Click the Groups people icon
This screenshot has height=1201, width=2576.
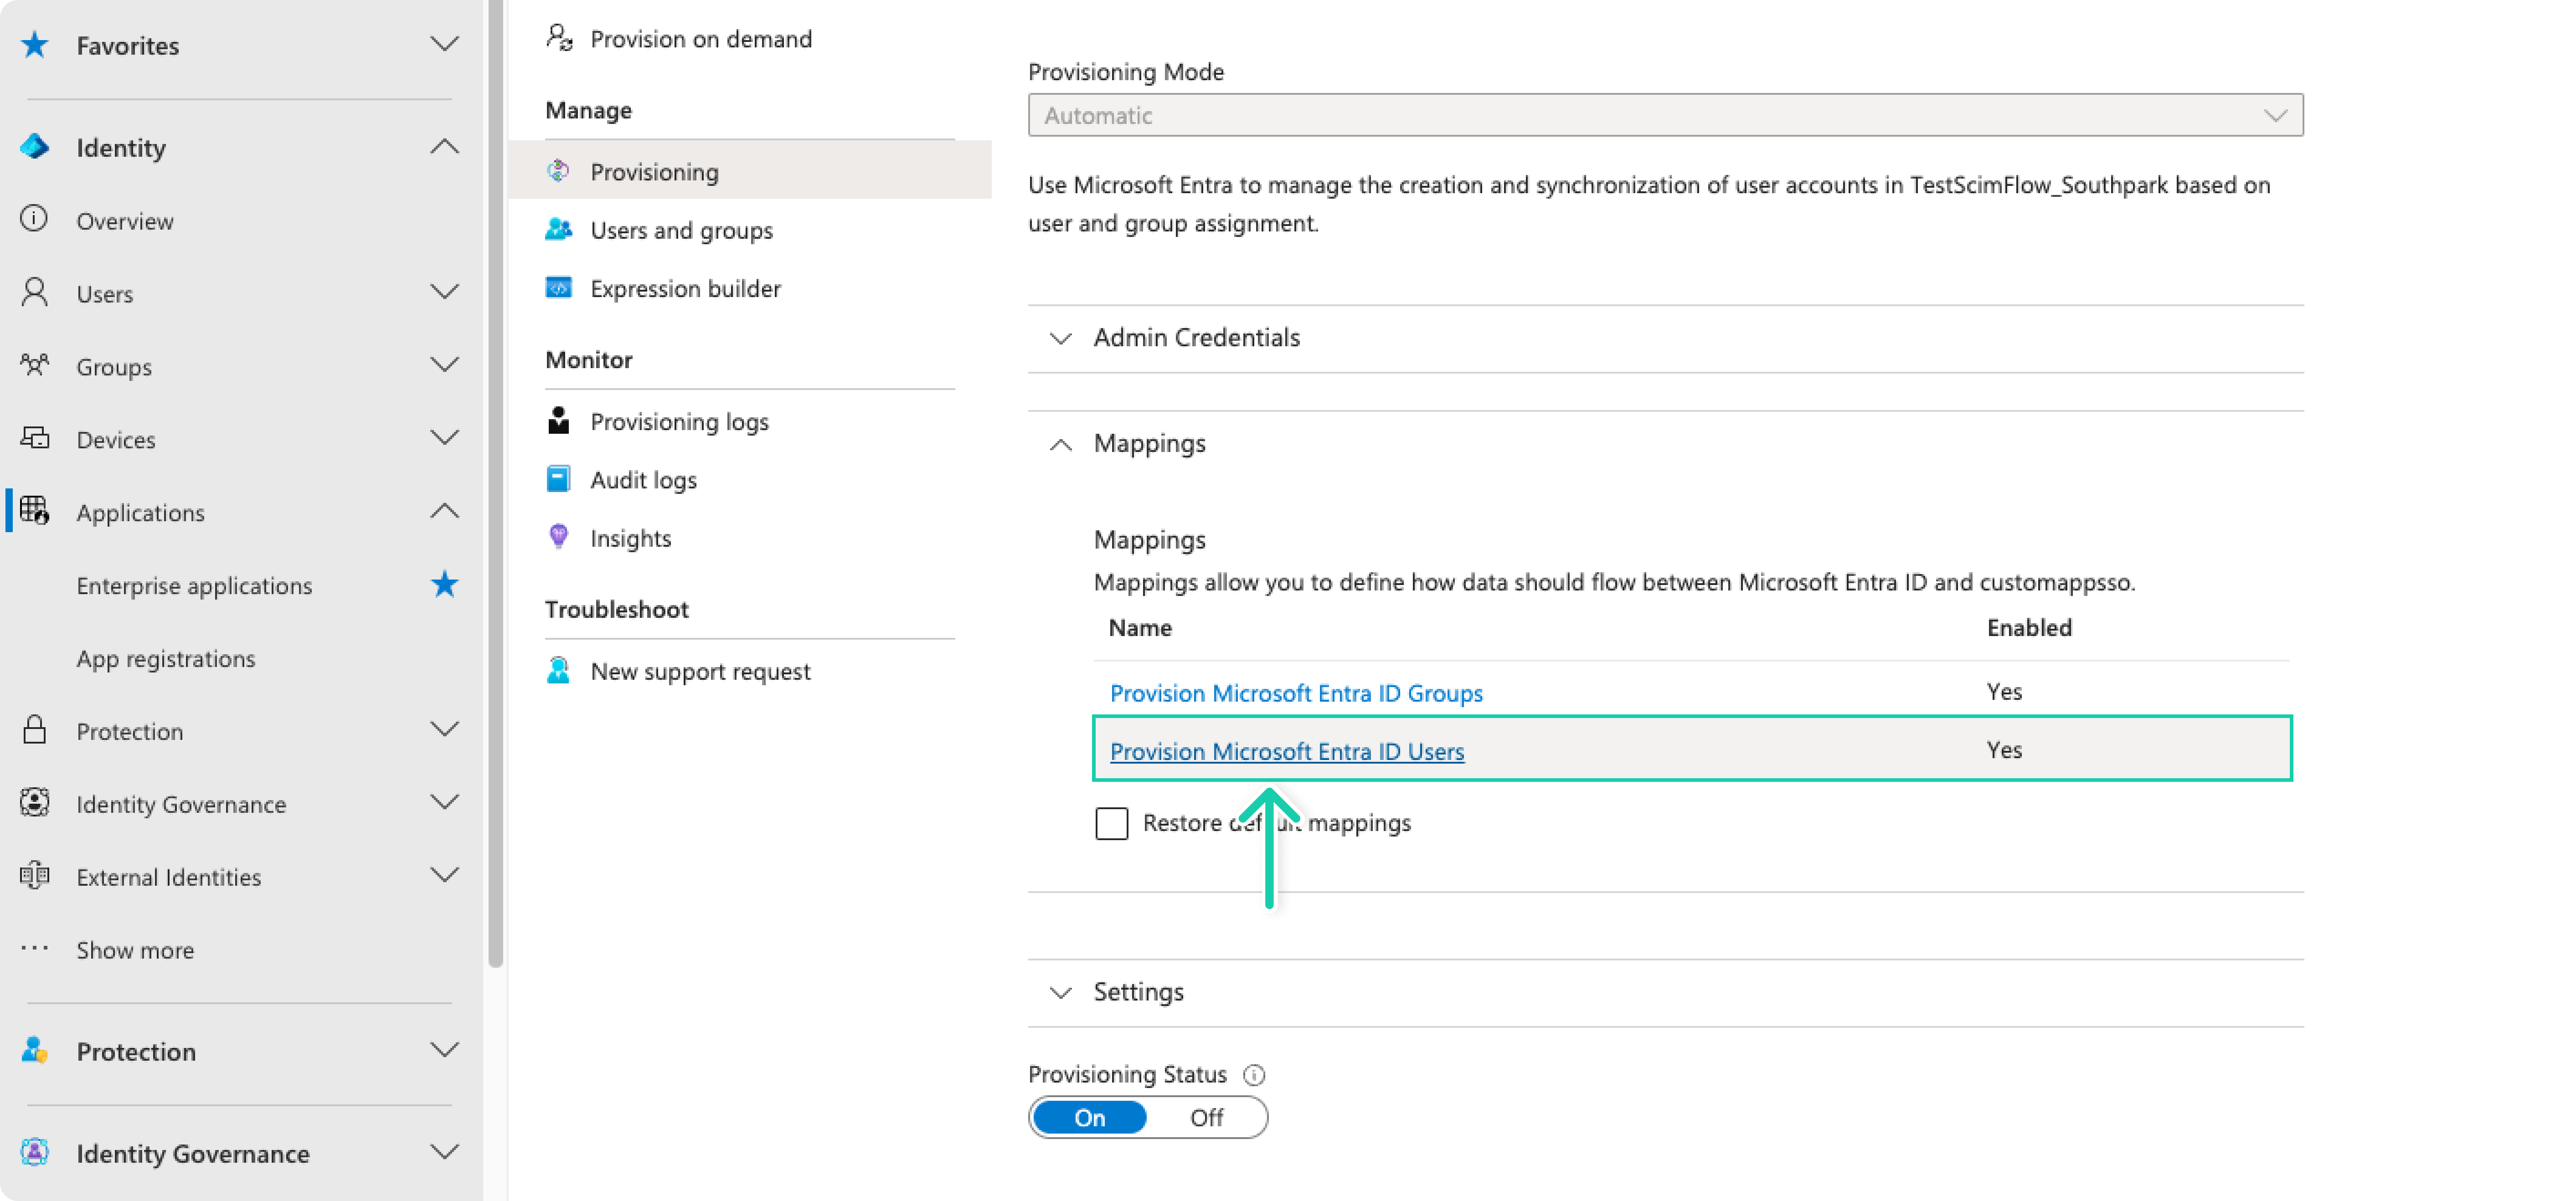(35, 365)
